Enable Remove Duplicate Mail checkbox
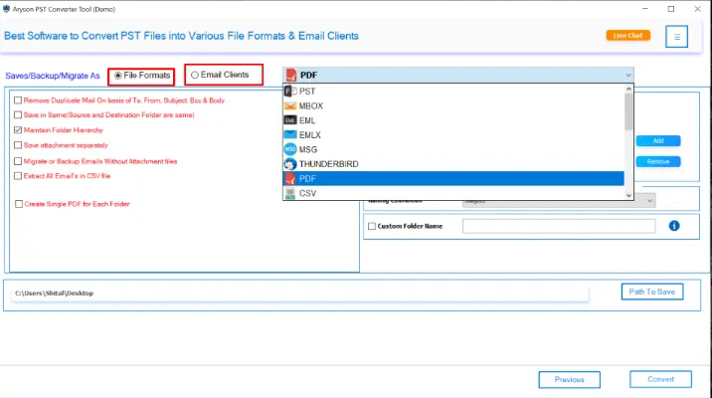The height and width of the screenshot is (398, 712). pos(18,100)
